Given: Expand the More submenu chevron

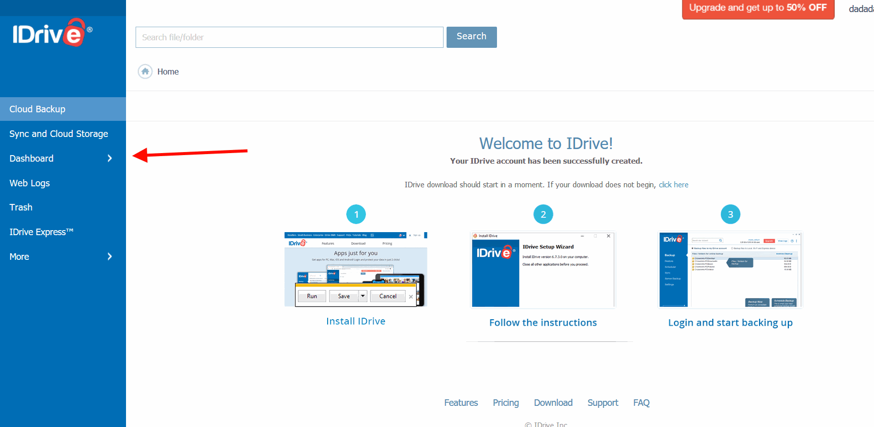Looking at the screenshot, I should 110,257.
